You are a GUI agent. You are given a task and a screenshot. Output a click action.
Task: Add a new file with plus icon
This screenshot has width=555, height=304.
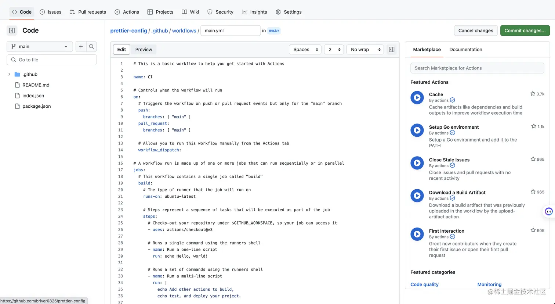click(81, 46)
